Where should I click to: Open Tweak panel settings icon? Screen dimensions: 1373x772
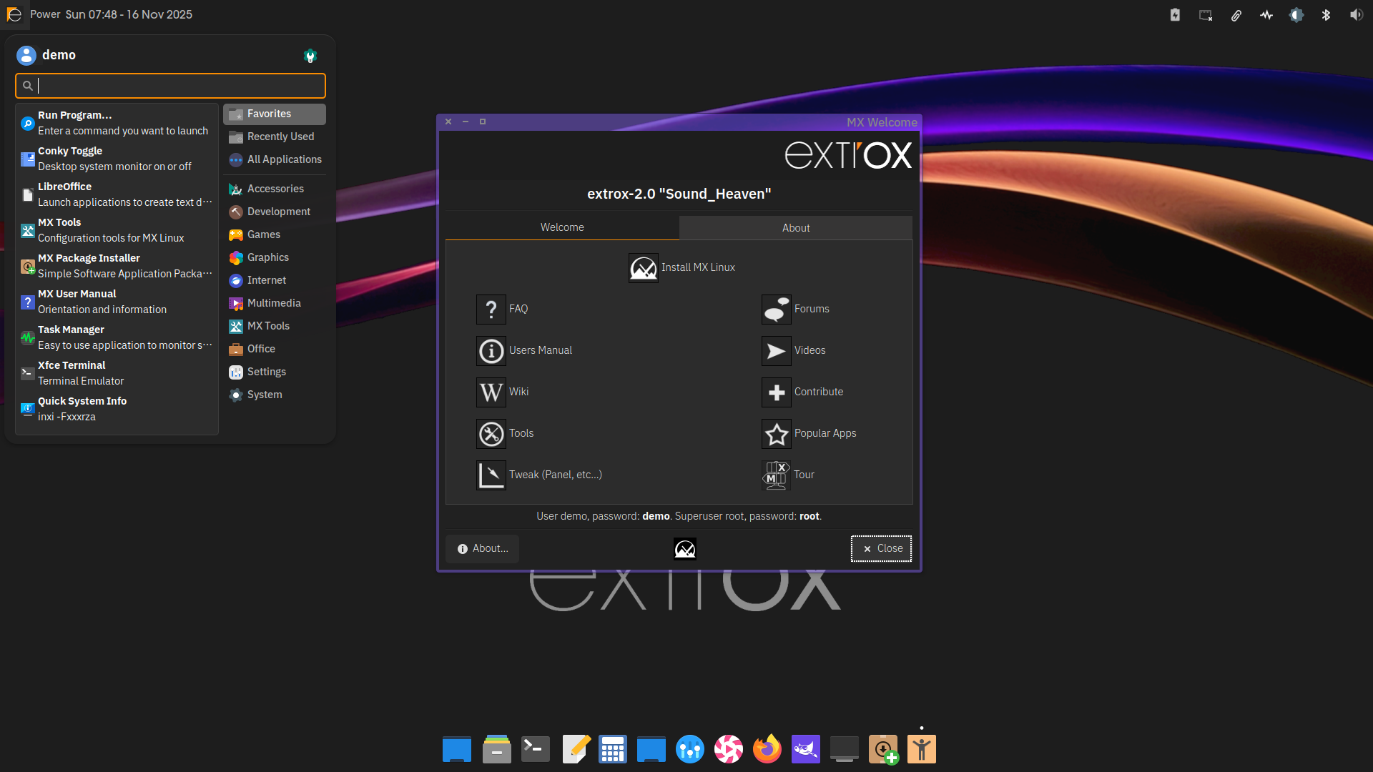(x=491, y=475)
